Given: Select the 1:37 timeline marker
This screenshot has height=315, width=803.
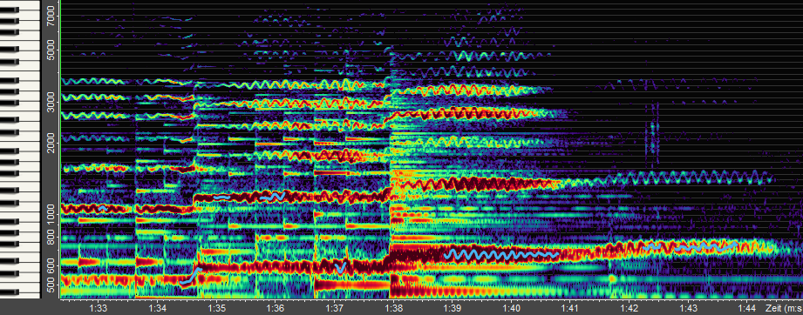Looking at the screenshot, I should [x=335, y=309].
